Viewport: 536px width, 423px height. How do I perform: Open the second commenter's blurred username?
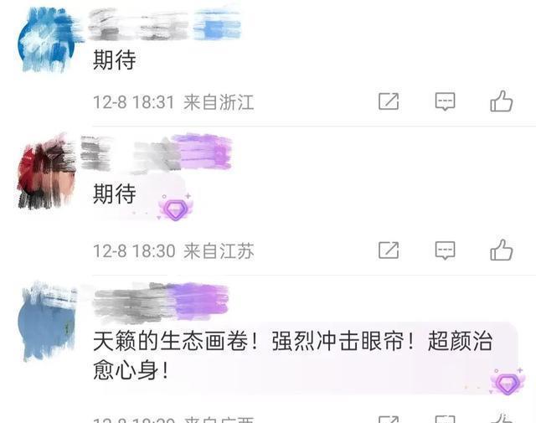157,152
